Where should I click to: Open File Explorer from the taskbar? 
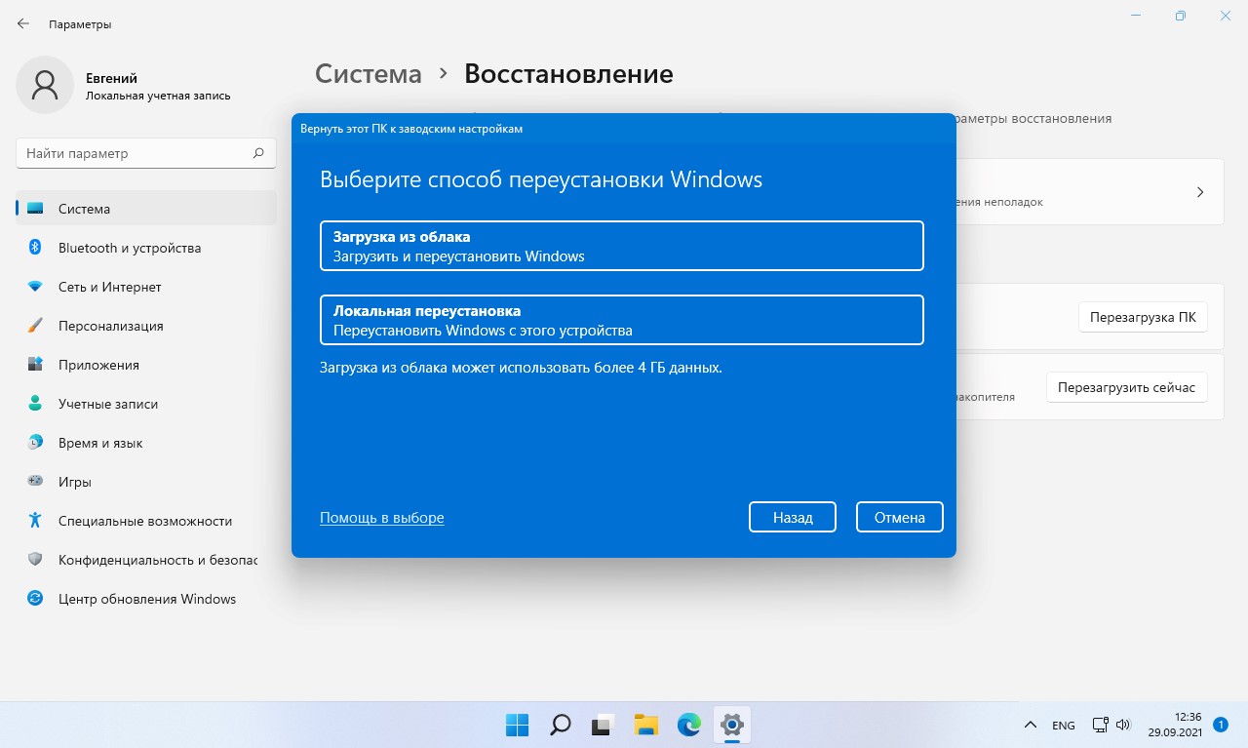pos(645,725)
